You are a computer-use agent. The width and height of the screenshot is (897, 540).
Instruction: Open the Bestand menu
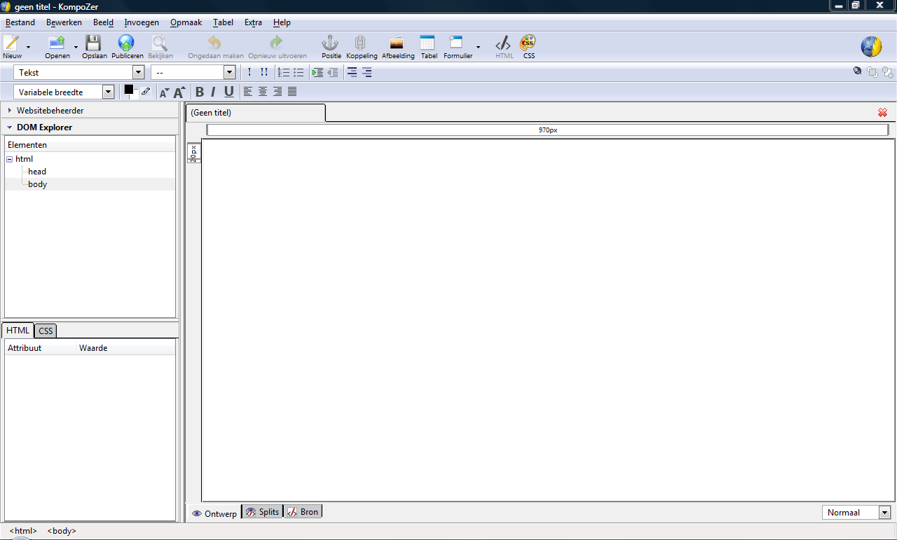tap(20, 22)
